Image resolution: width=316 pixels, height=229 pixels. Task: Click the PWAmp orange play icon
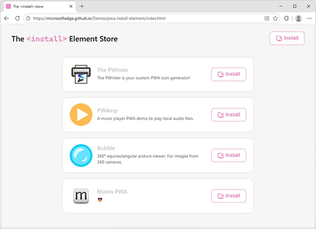81,115
